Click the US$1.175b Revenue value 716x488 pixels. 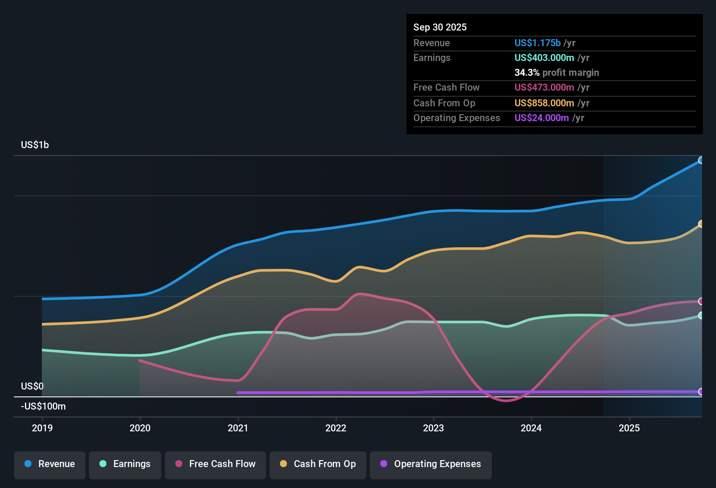point(537,43)
